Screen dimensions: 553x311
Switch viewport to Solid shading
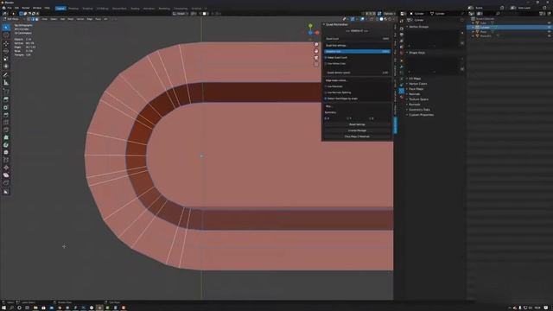point(381,19)
